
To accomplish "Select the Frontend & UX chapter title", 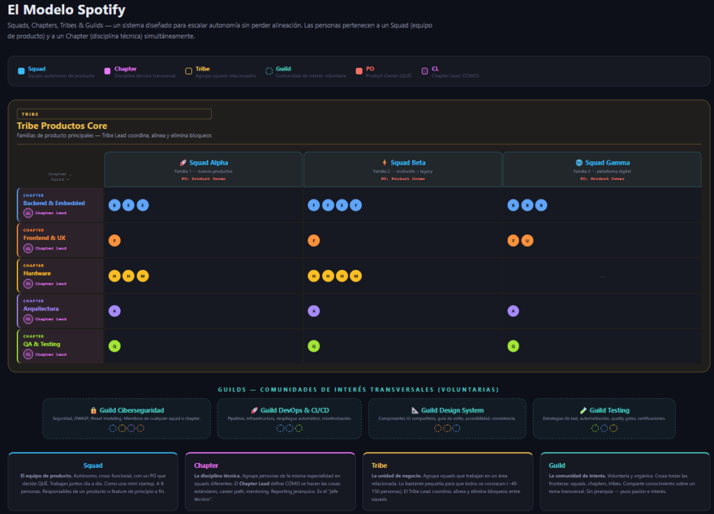I will (45, 238).
